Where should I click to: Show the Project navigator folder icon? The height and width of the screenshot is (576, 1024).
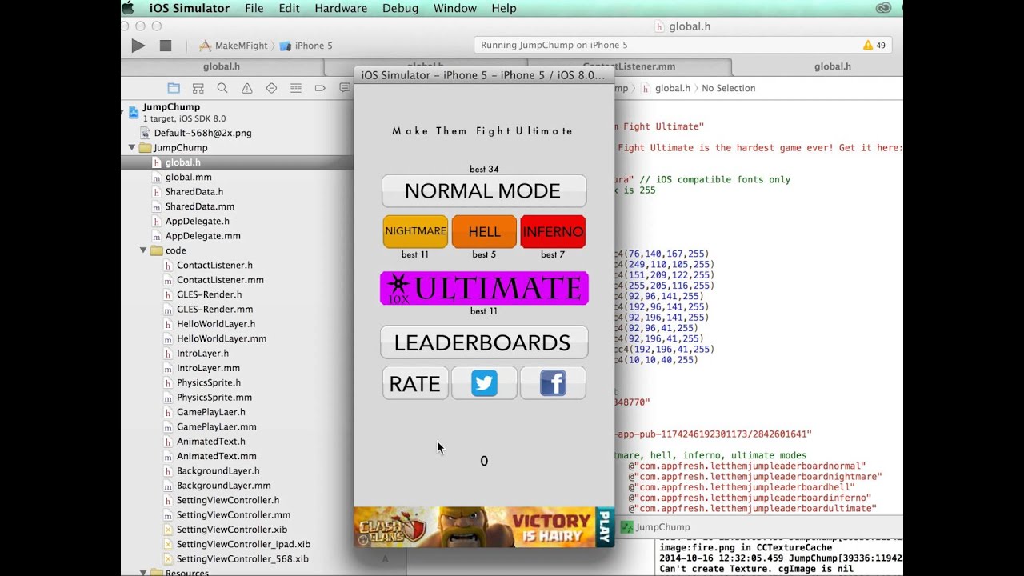coord(174,88)
